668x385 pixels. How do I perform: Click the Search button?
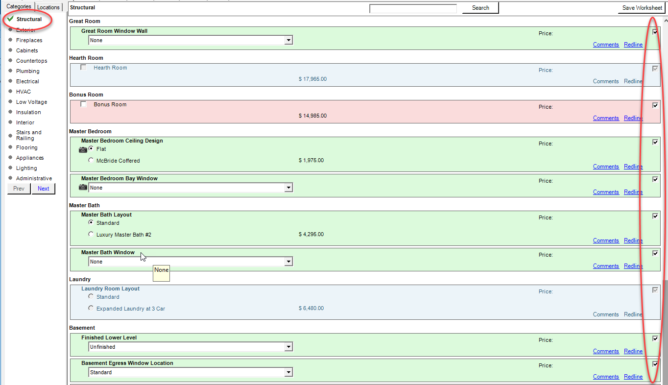(x=480, y=8)
